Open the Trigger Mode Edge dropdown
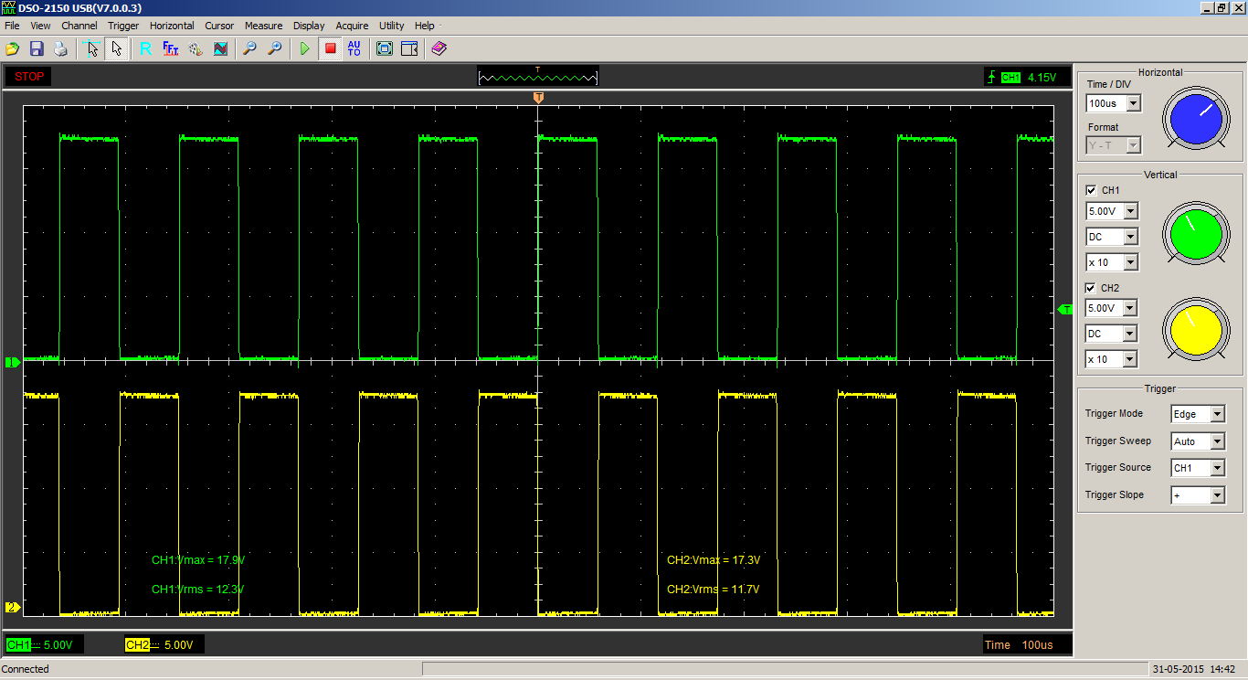This screenshot has height=680, width=1248. click(1217, 414)
